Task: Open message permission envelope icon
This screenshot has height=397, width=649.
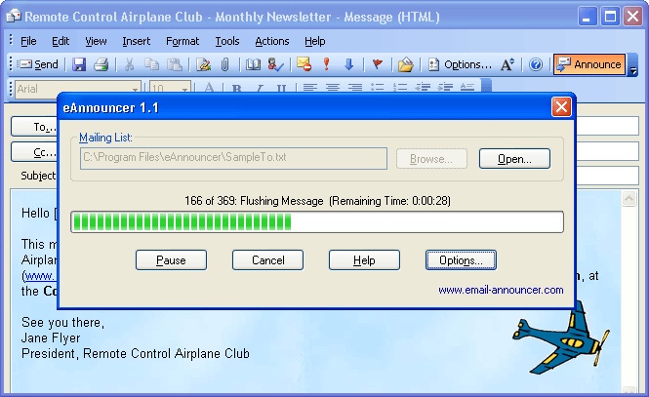Action: tap(304, 64)
